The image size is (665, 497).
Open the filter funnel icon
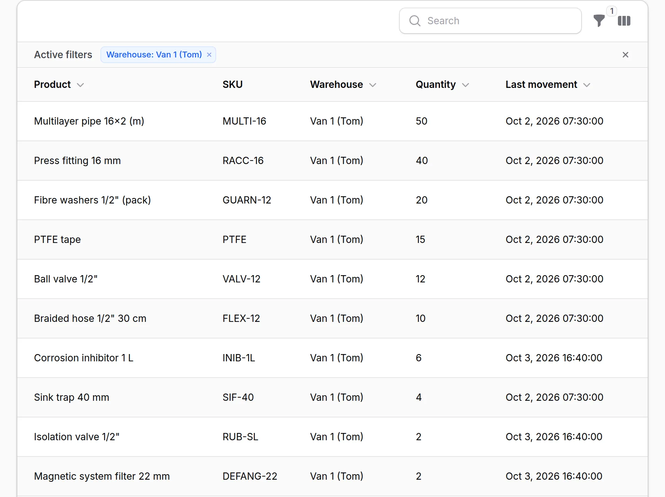(x=599, y=21)
